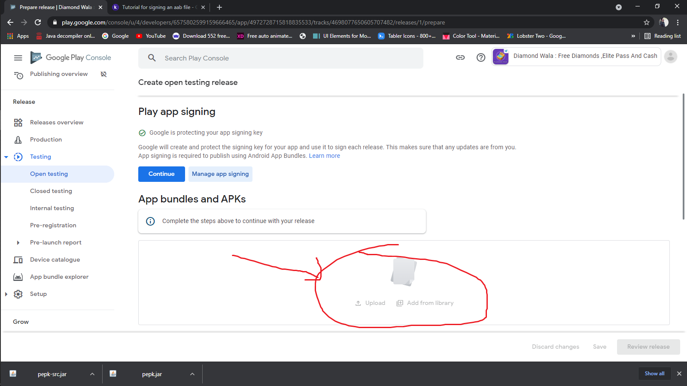Screen dimensions: 687x386
Task: Click the Continue button
Action: click(x=161, y=174)
